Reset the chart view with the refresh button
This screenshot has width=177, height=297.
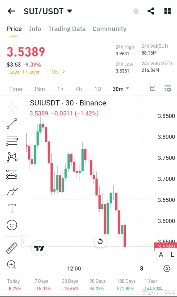[100, 241]
